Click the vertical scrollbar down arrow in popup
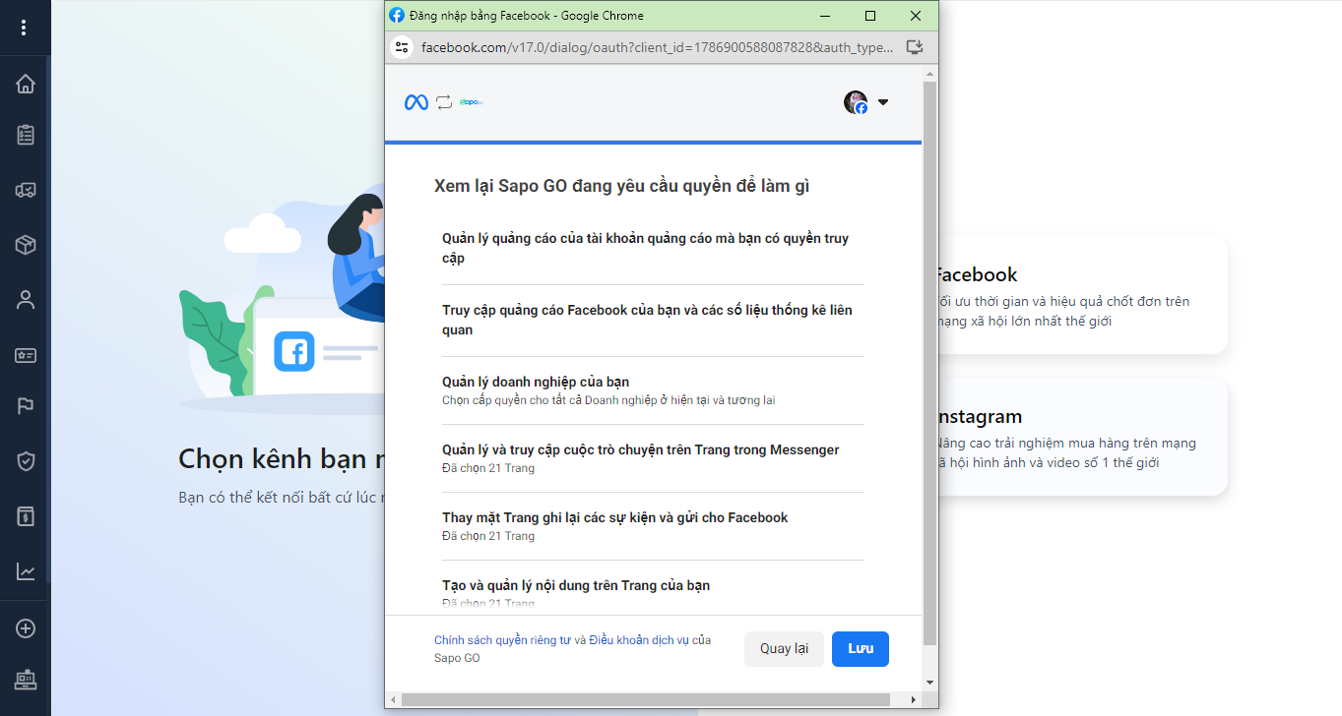The image size is (1342, 716). coord(929,683)
